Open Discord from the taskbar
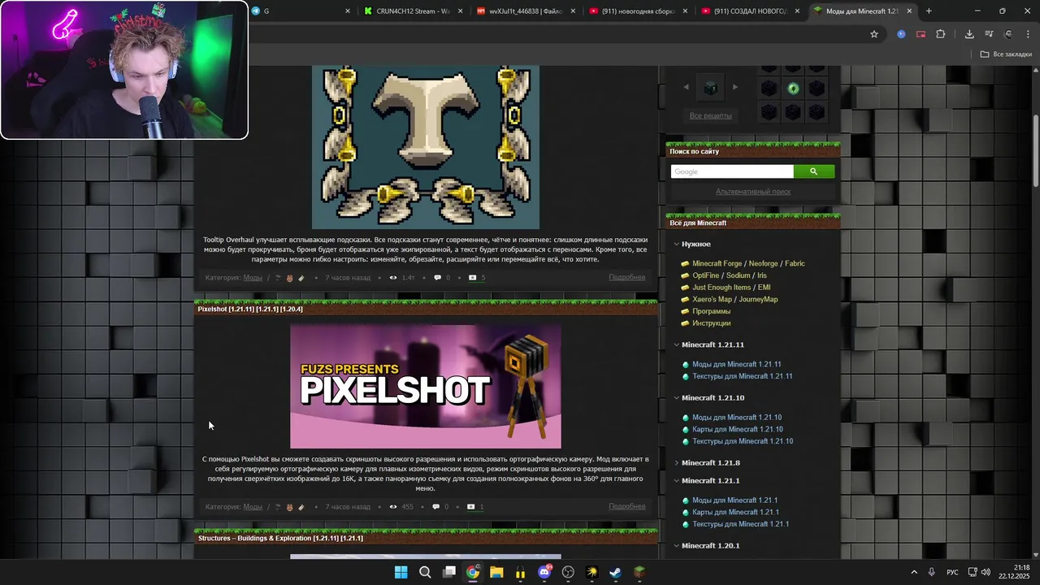Screen dimensions: 1040x585 544,572
